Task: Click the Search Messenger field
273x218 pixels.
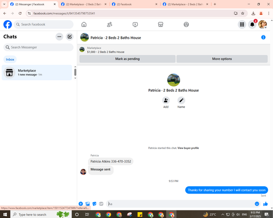Action: click(x=38, y=48)
